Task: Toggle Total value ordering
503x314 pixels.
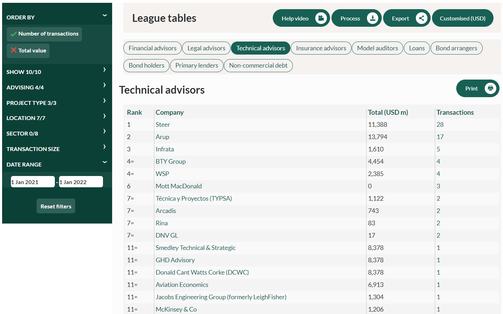Action: pos(28,51)
